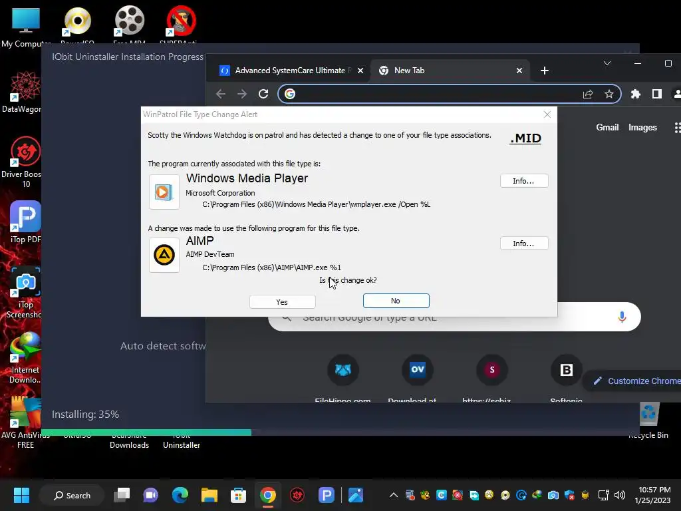The height and width of the screenshot is (511, 681).
Task: Open Google Images link
Action: [642, 127]
